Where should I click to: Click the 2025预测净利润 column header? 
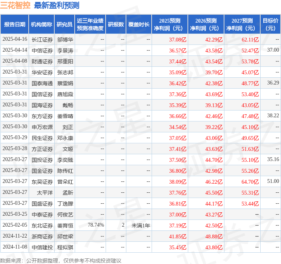coord(169,25)
